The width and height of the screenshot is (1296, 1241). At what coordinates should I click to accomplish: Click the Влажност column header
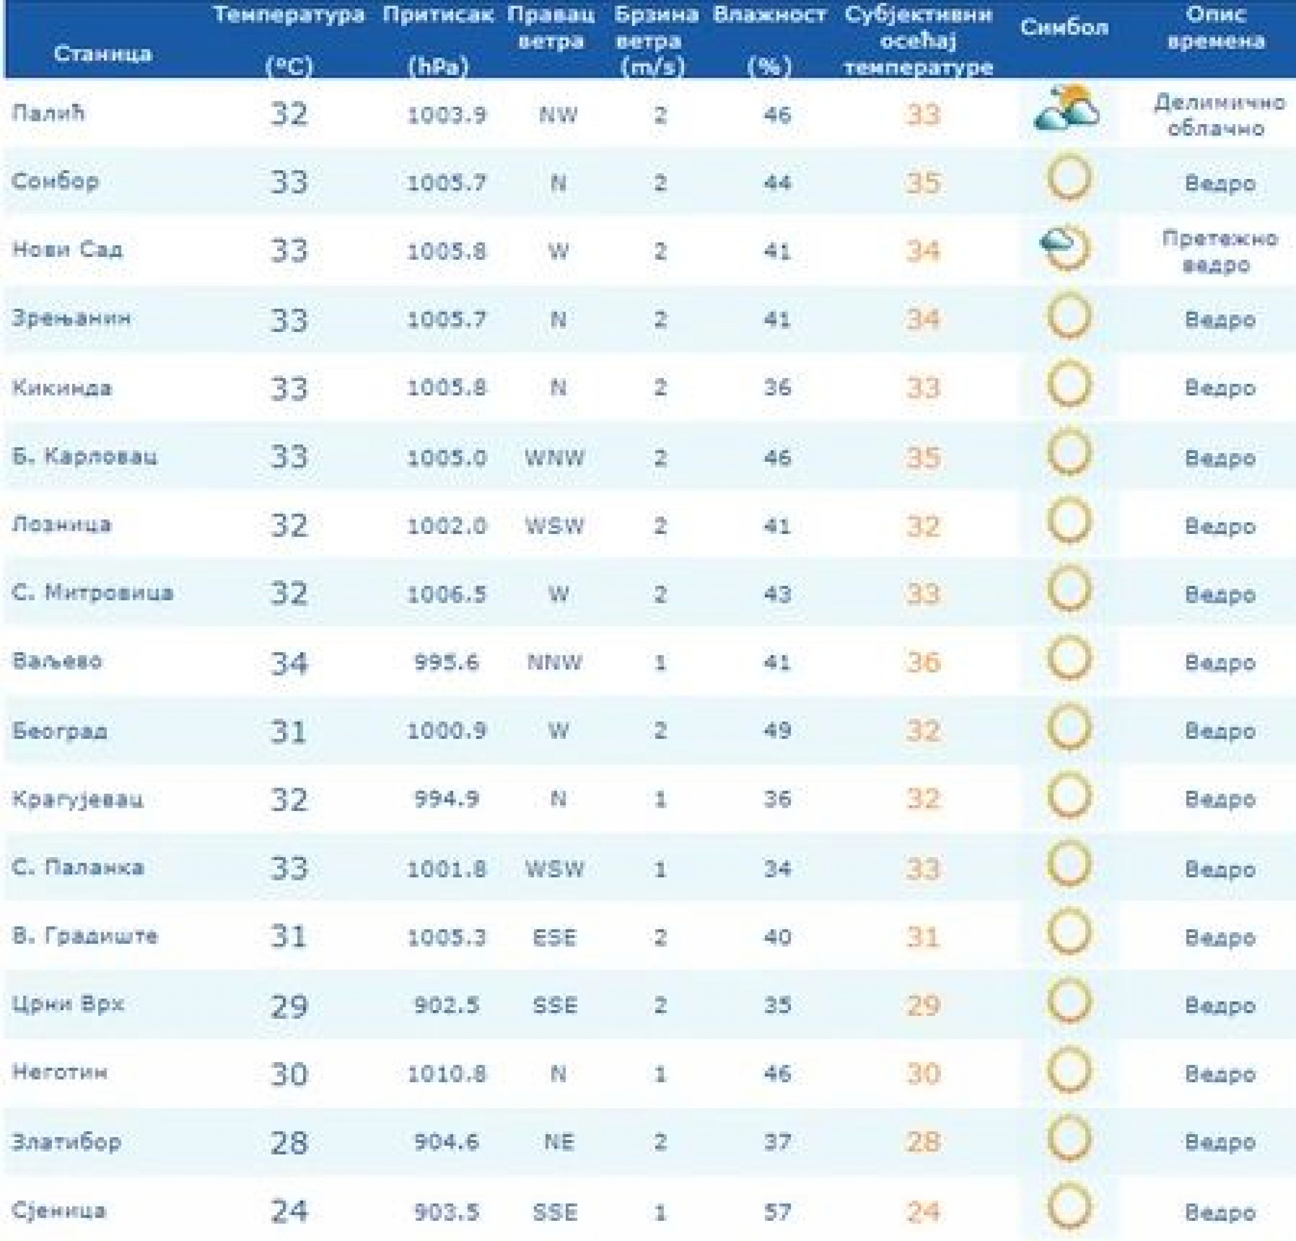[x=769, y=15]
